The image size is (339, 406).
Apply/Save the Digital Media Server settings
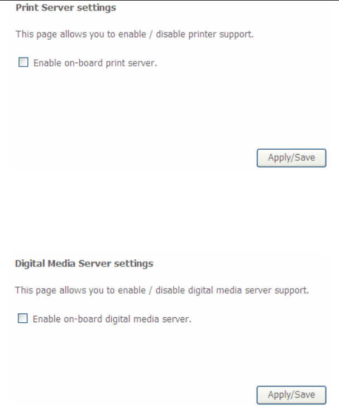coord(292,395)
